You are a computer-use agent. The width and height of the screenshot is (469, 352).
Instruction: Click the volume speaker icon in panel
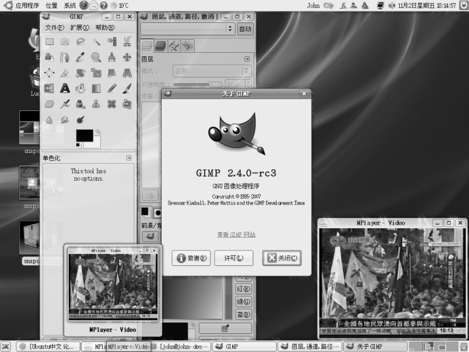(392, 5)
